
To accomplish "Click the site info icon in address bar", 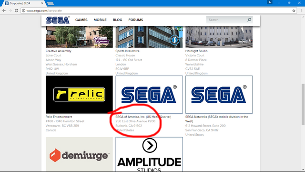I will 23,11.
